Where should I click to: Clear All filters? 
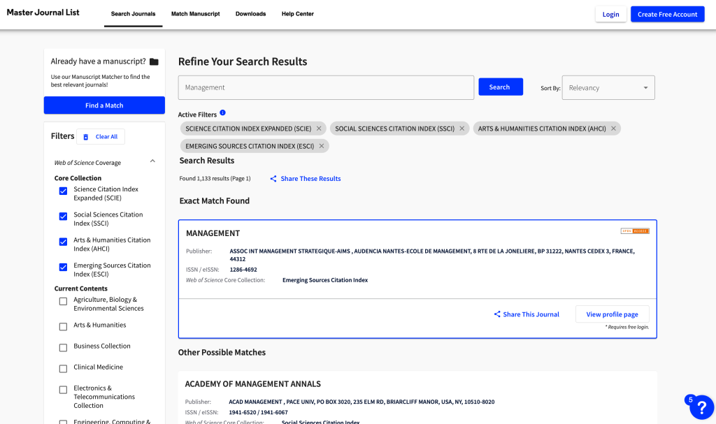pyautogui.click(x=101, y=136)
